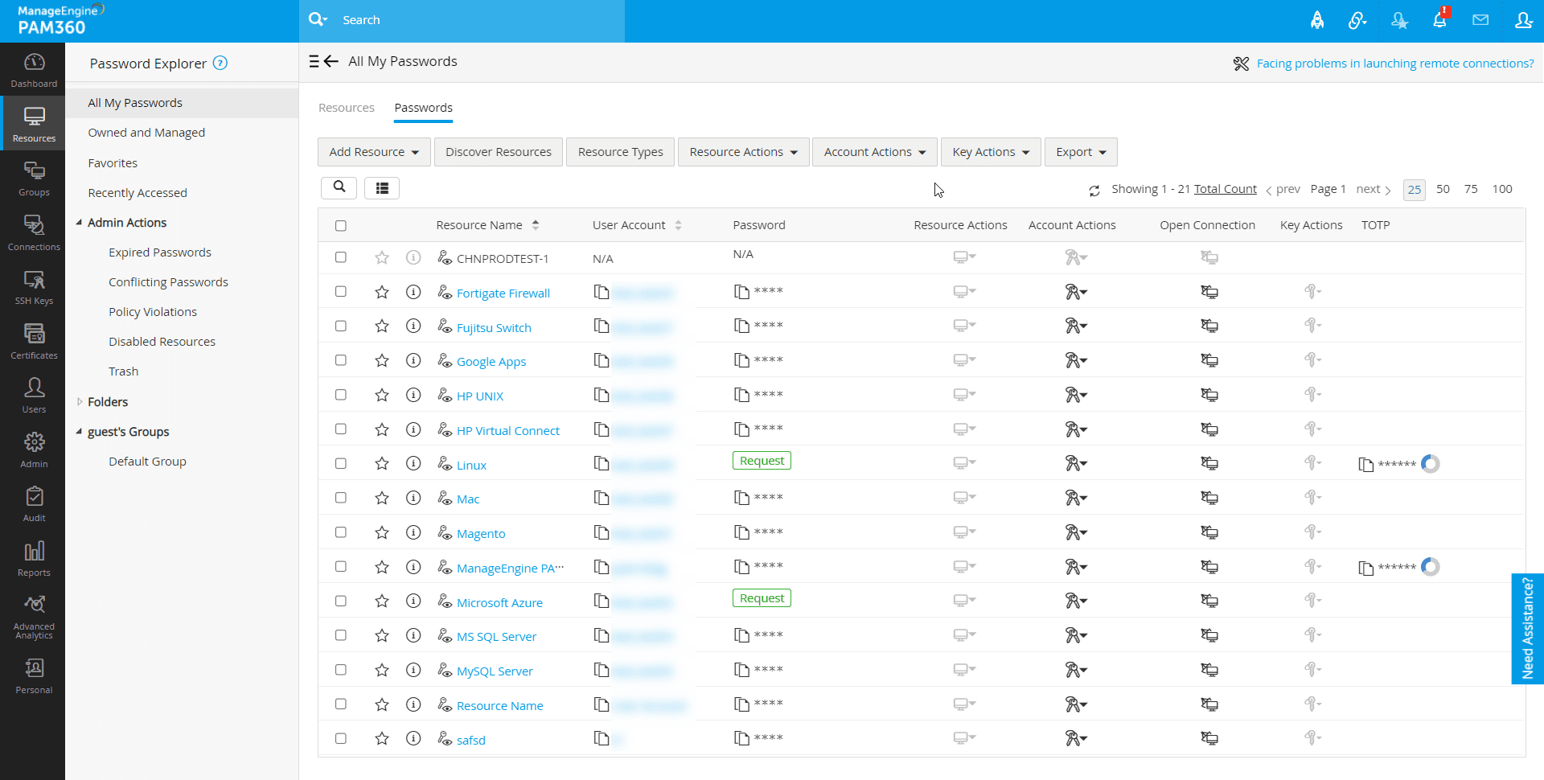Screen dimensions: 1544x780
Task: Open the notifications bell icon
Action: click(1439, 20)
